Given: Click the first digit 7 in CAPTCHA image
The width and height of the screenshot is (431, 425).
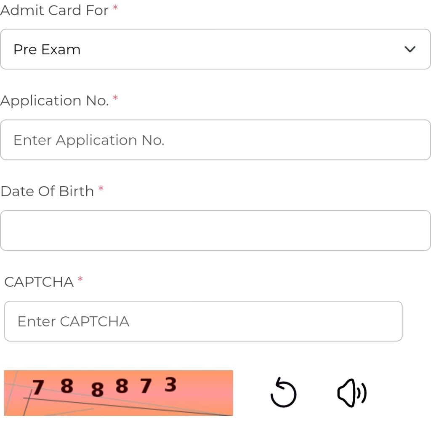Looking at the screenshot, I should (x=38, y=387).
